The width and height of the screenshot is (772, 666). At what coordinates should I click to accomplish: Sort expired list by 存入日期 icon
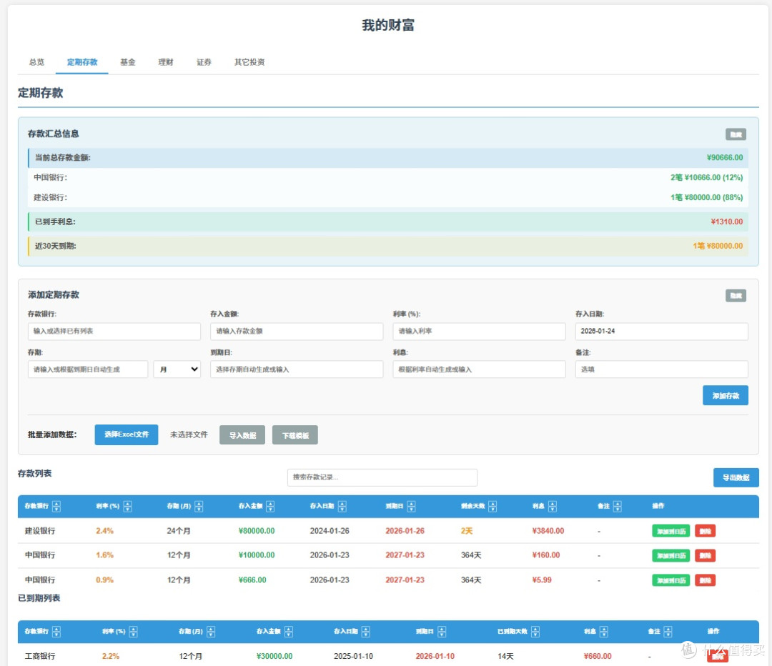[366, 632]
